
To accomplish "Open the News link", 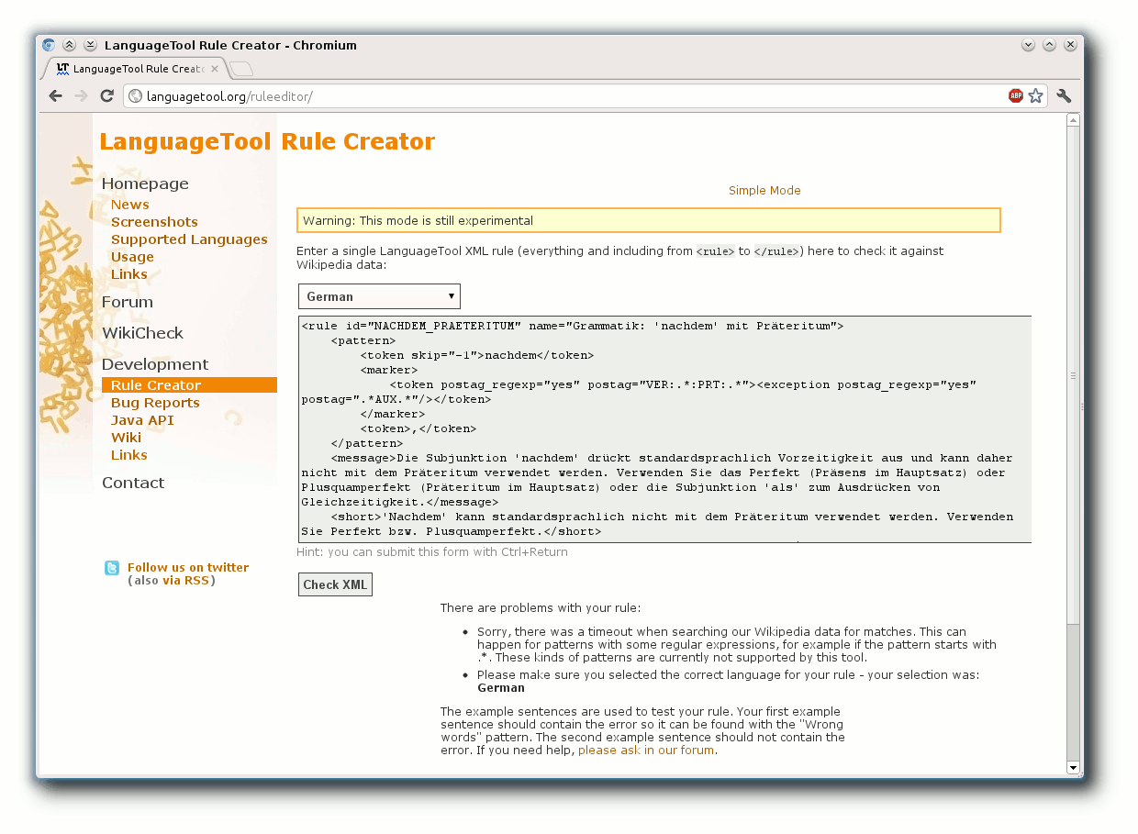I will (129, 205).
